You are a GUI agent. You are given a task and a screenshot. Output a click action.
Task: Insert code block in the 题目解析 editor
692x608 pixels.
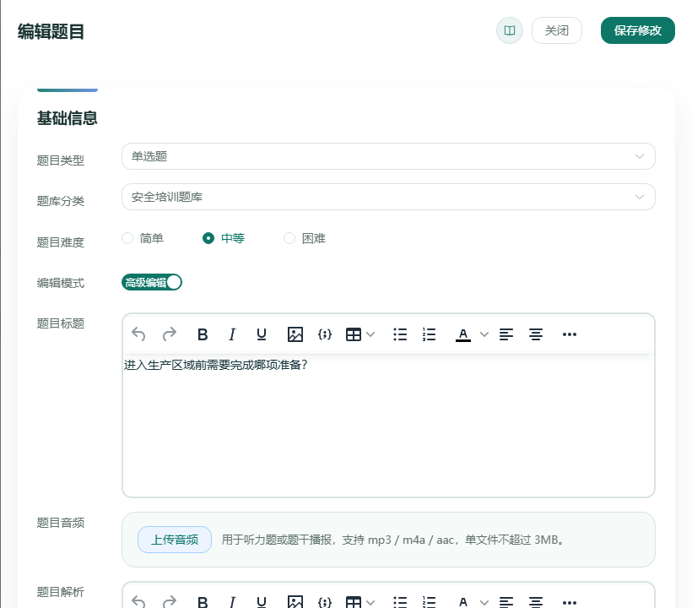click(x=325, y=602)
